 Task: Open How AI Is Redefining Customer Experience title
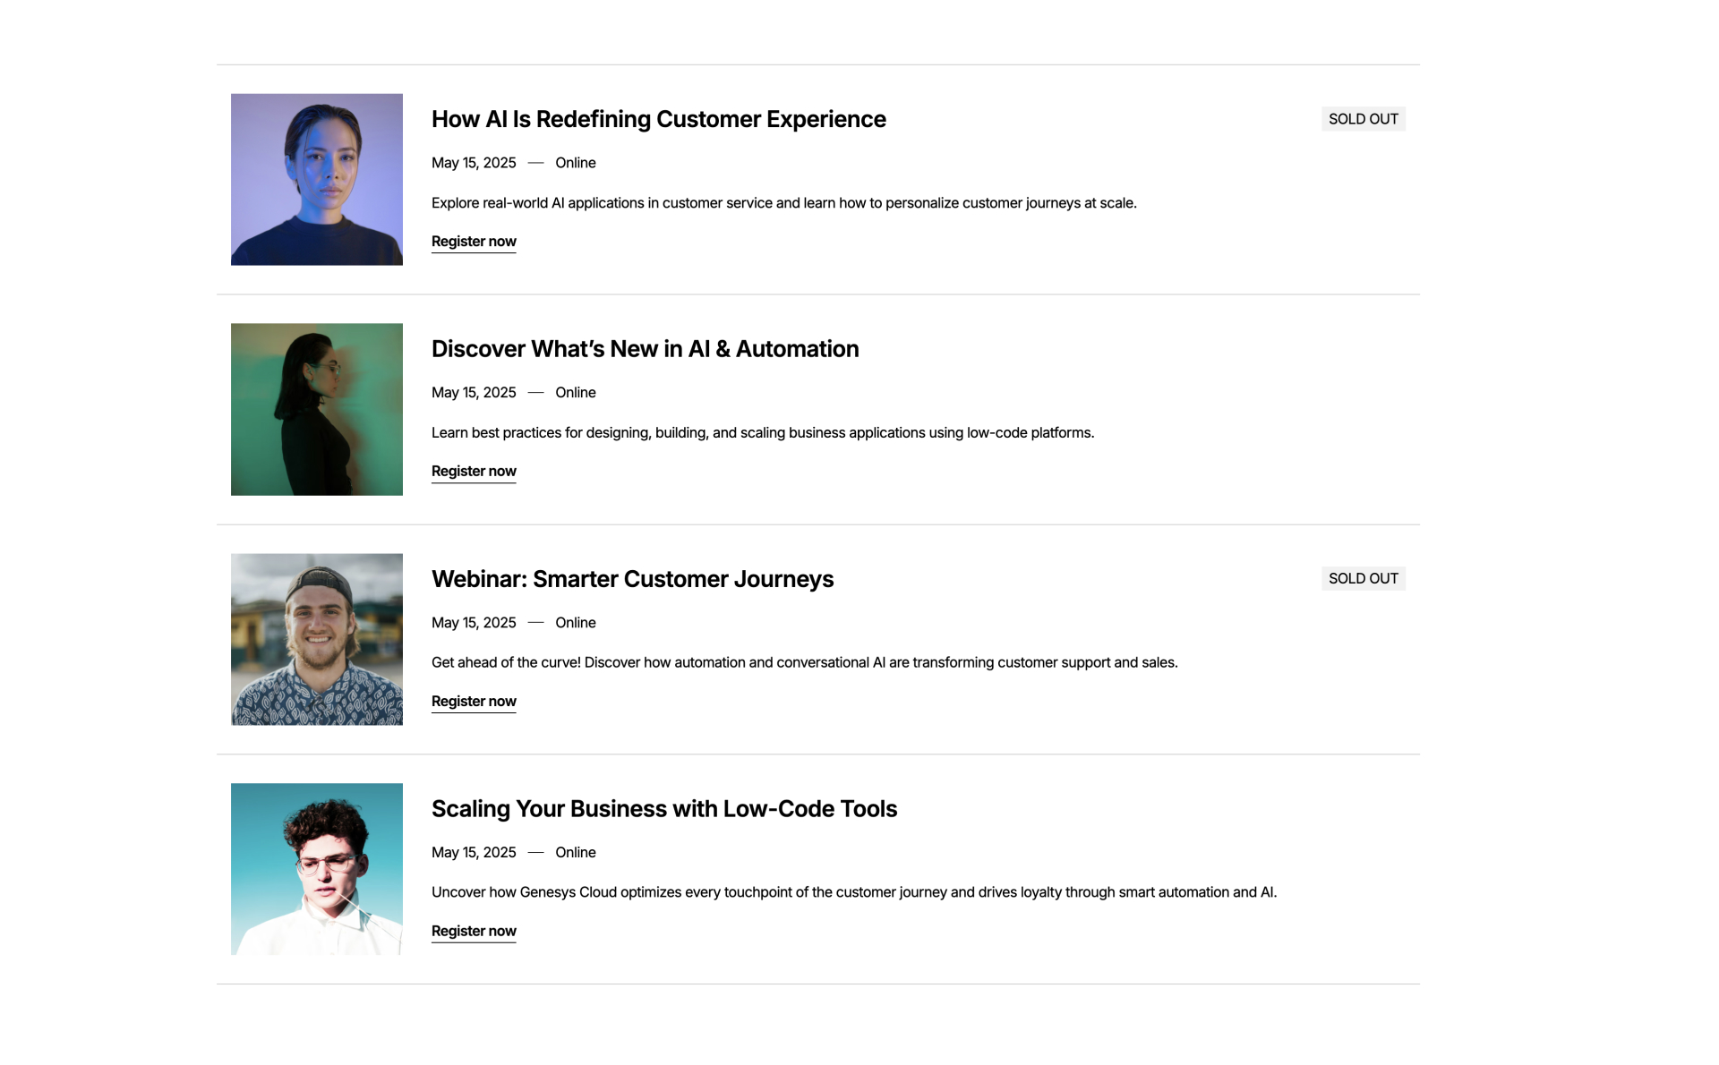click(x=658, y=119)
